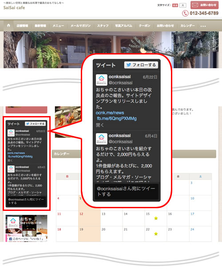Viewport: 222px width, 280px height.
Task: Click the avatar of the 6月22日 tweet in the sidebar widget
Action: pos(11,132)
